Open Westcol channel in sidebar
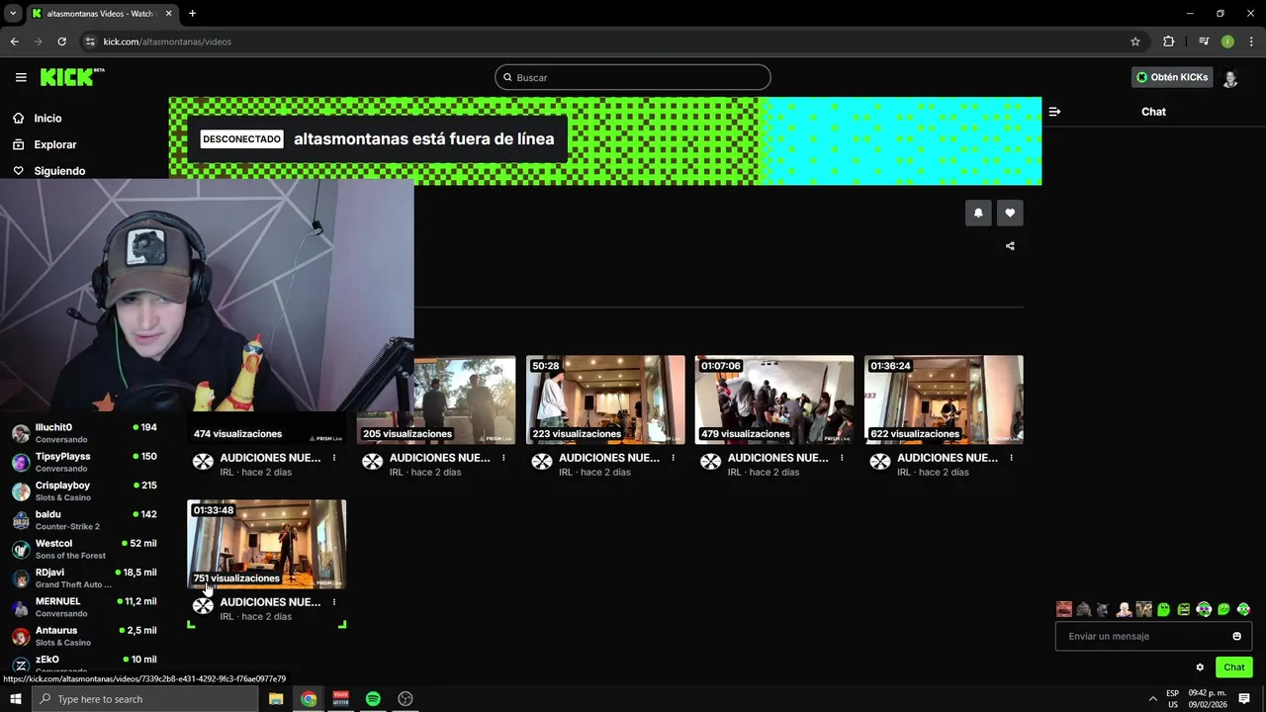 (84, 549)
